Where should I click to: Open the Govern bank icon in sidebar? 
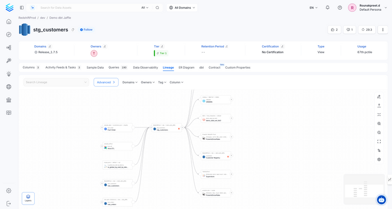[x=9, y=100]
